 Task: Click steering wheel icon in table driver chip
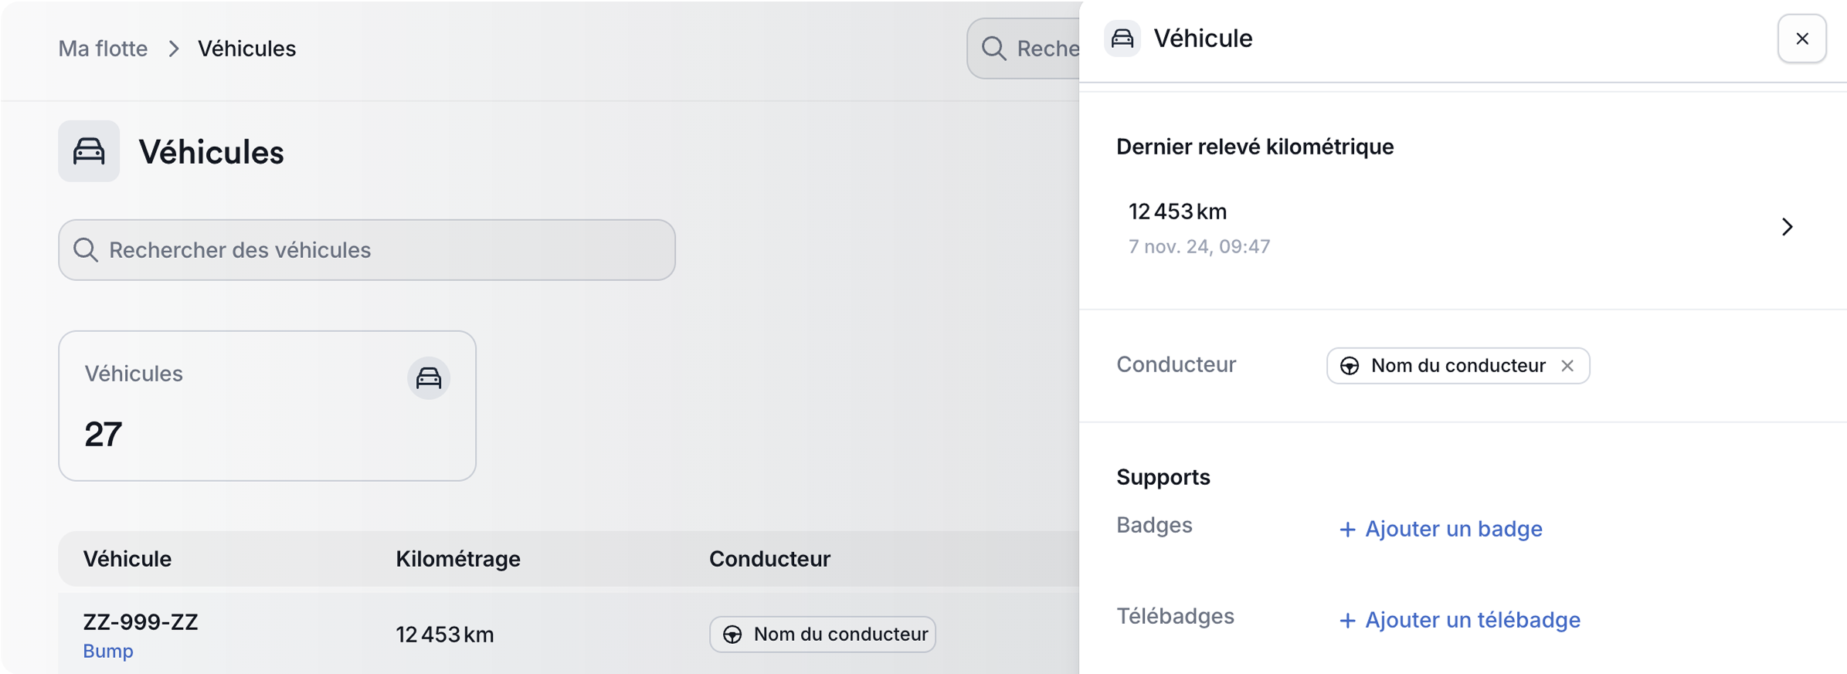[732, 635]
